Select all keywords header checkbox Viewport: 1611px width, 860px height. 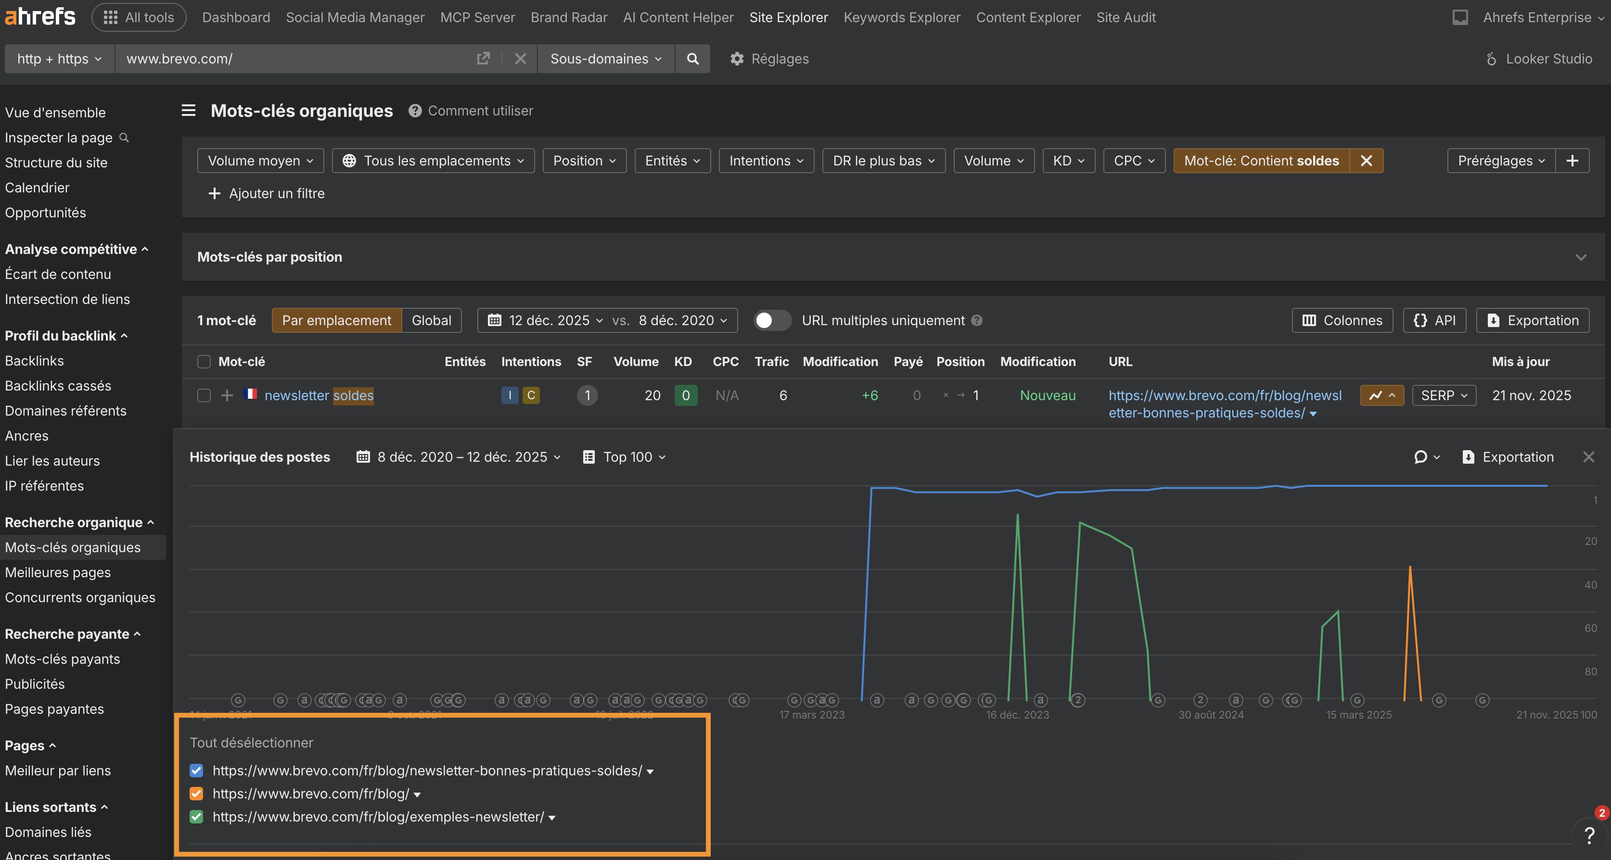(204, 362)
